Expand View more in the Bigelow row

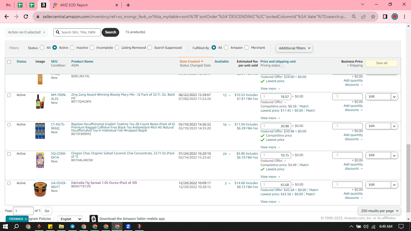270,147
